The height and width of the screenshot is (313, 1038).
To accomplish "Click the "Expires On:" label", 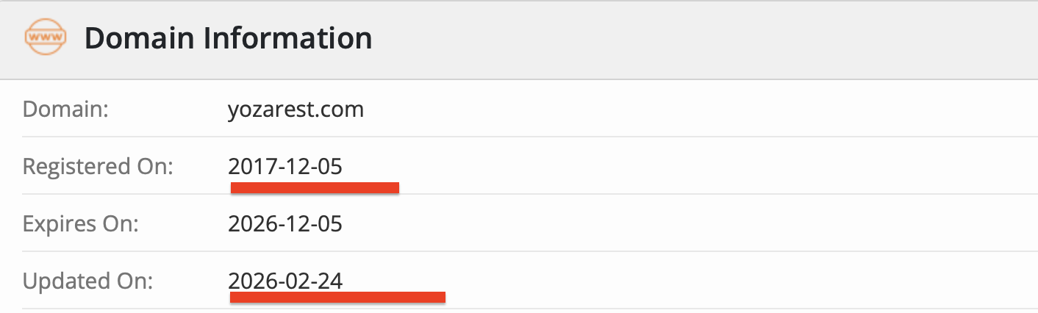I will 80,224.
